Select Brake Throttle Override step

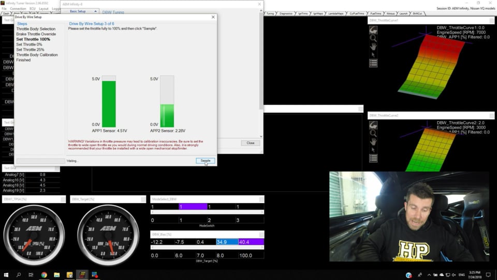36,34
